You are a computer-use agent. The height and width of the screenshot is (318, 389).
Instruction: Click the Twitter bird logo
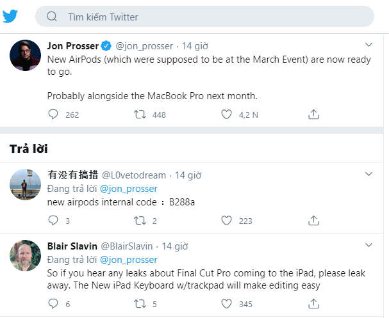(x=10, y=17)
